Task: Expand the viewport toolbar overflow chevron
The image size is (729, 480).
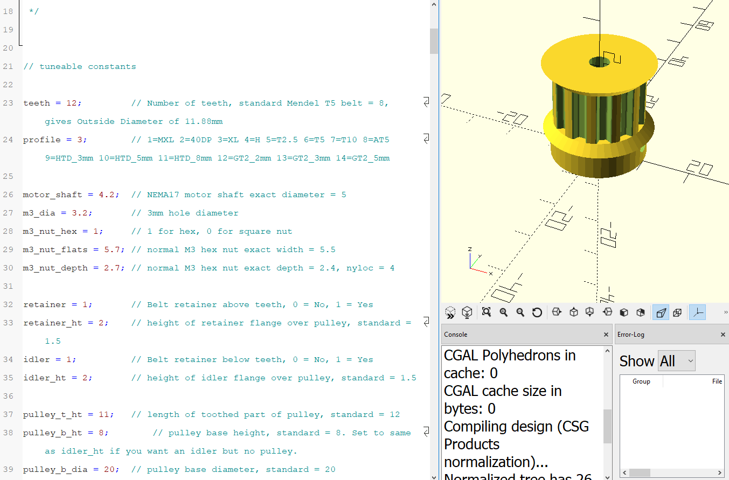Action: [x=725, y=312]
